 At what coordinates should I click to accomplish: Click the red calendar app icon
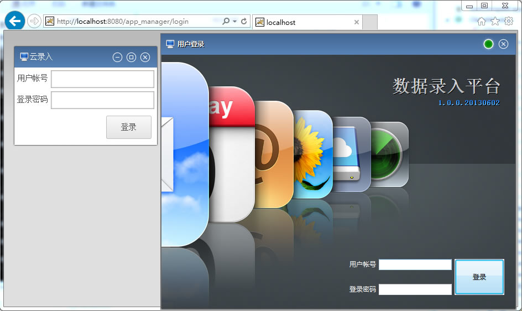point(232,154)
